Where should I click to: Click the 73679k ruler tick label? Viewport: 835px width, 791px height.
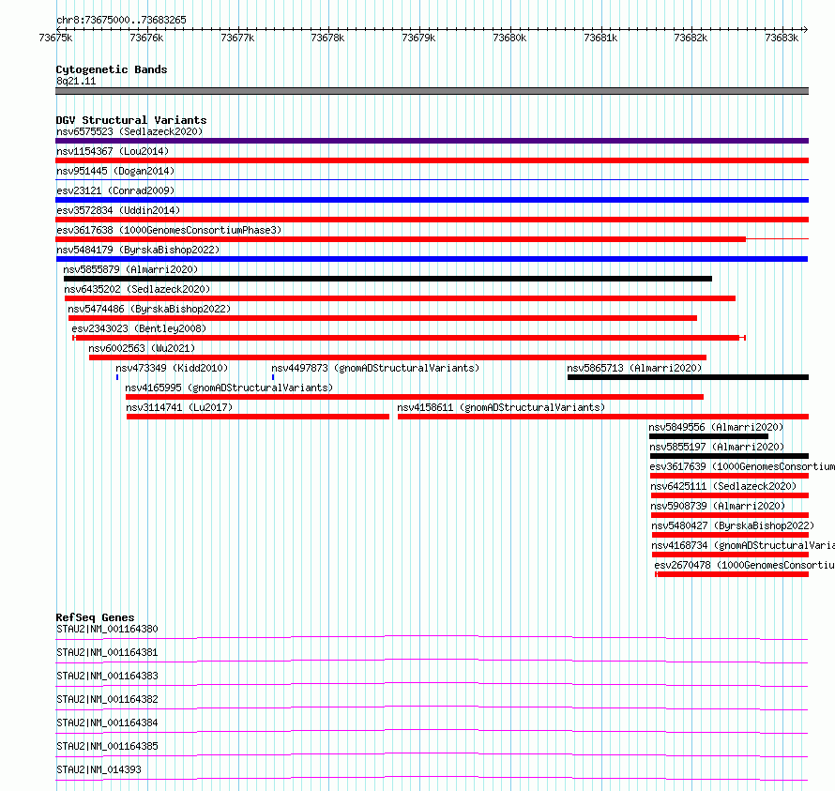[418, 38]
